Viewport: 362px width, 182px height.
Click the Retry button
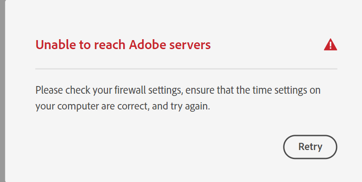(x=310, y=146)
